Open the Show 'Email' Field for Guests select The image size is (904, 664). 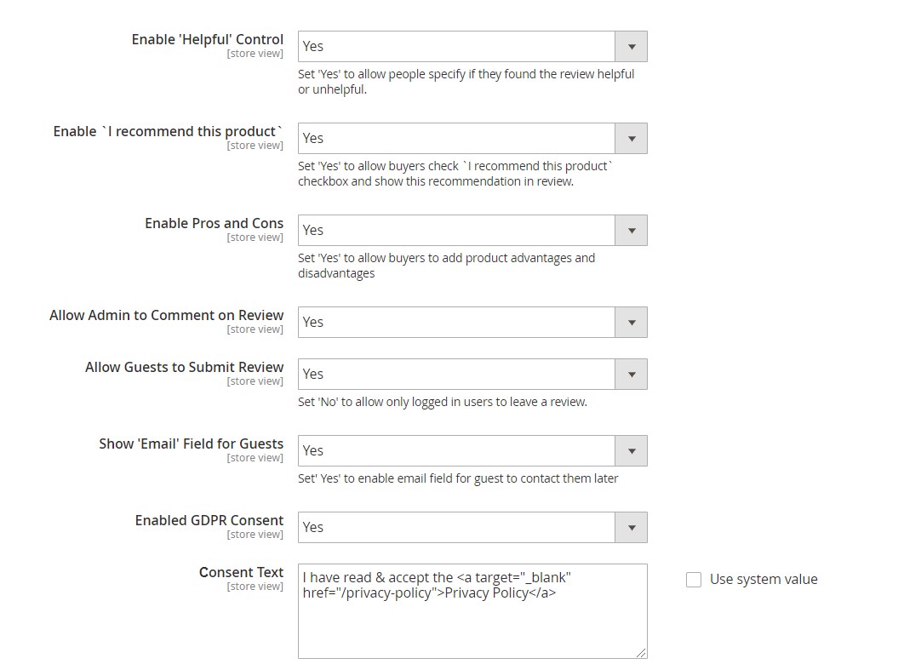tap(472, 450)
